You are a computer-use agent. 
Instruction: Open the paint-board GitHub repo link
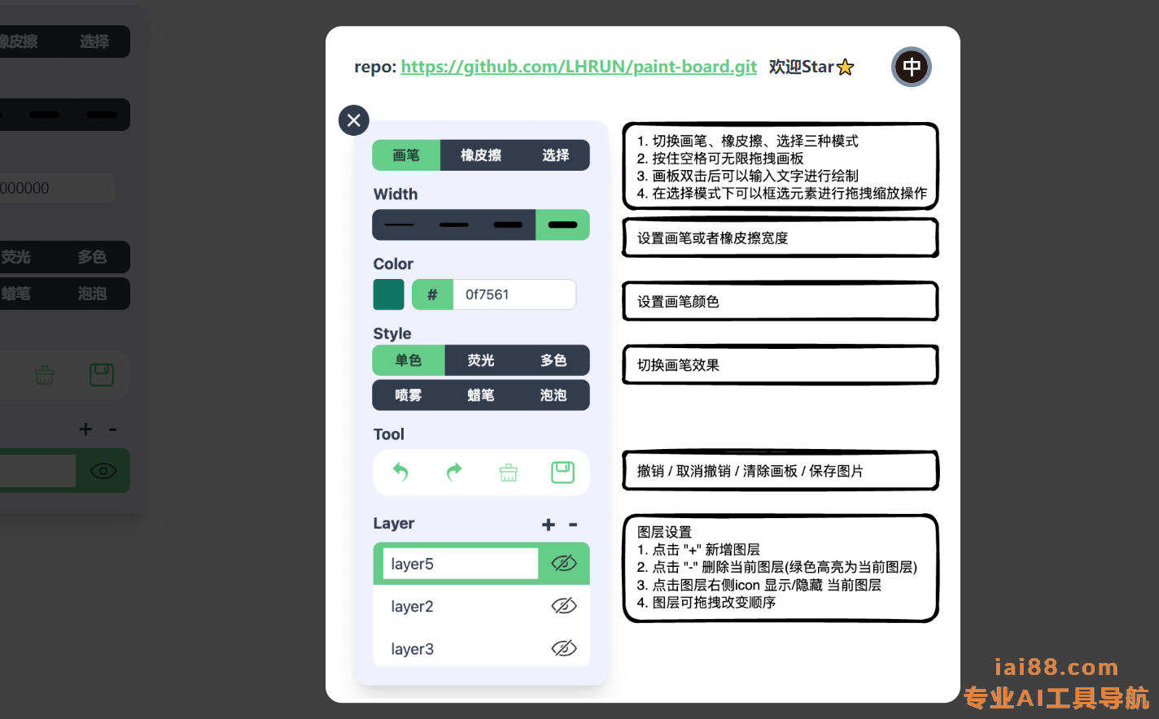click(x=579, y=67)
